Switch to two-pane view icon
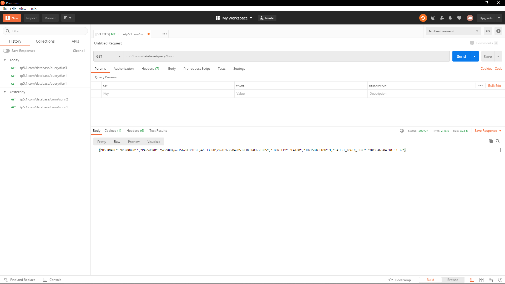Image resolution: width=505 pixels, height=284 pixels. point(481,280)
